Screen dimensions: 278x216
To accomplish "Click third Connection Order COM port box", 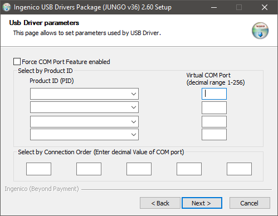I will (139, 169).
